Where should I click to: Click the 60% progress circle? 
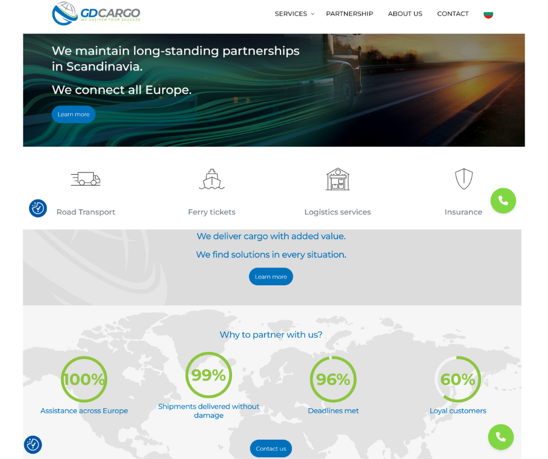point(458,379)
